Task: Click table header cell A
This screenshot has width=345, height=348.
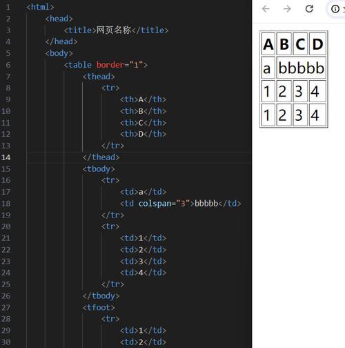Action: click(x=268, y=43)
